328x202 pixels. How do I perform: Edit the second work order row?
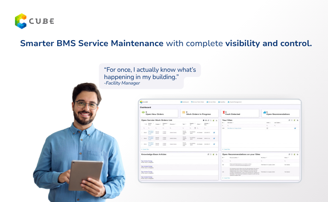point(214,138)
